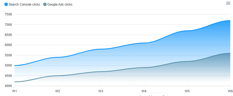Click the bright blue Search Console legend dot

(6, 5)
